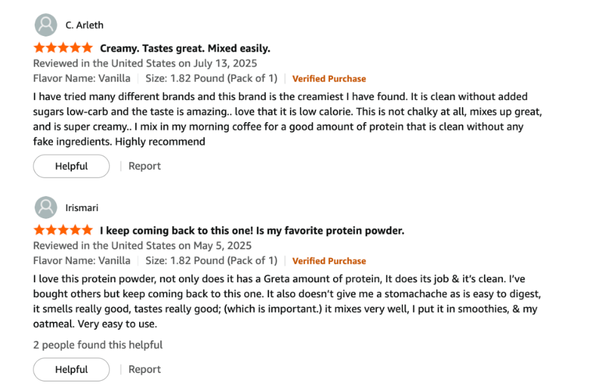This screenshot has height=392, width=601.
Task: Click the Size: 1.82 Pound option on Irismari's review
Action: click(x=212, y=261)
